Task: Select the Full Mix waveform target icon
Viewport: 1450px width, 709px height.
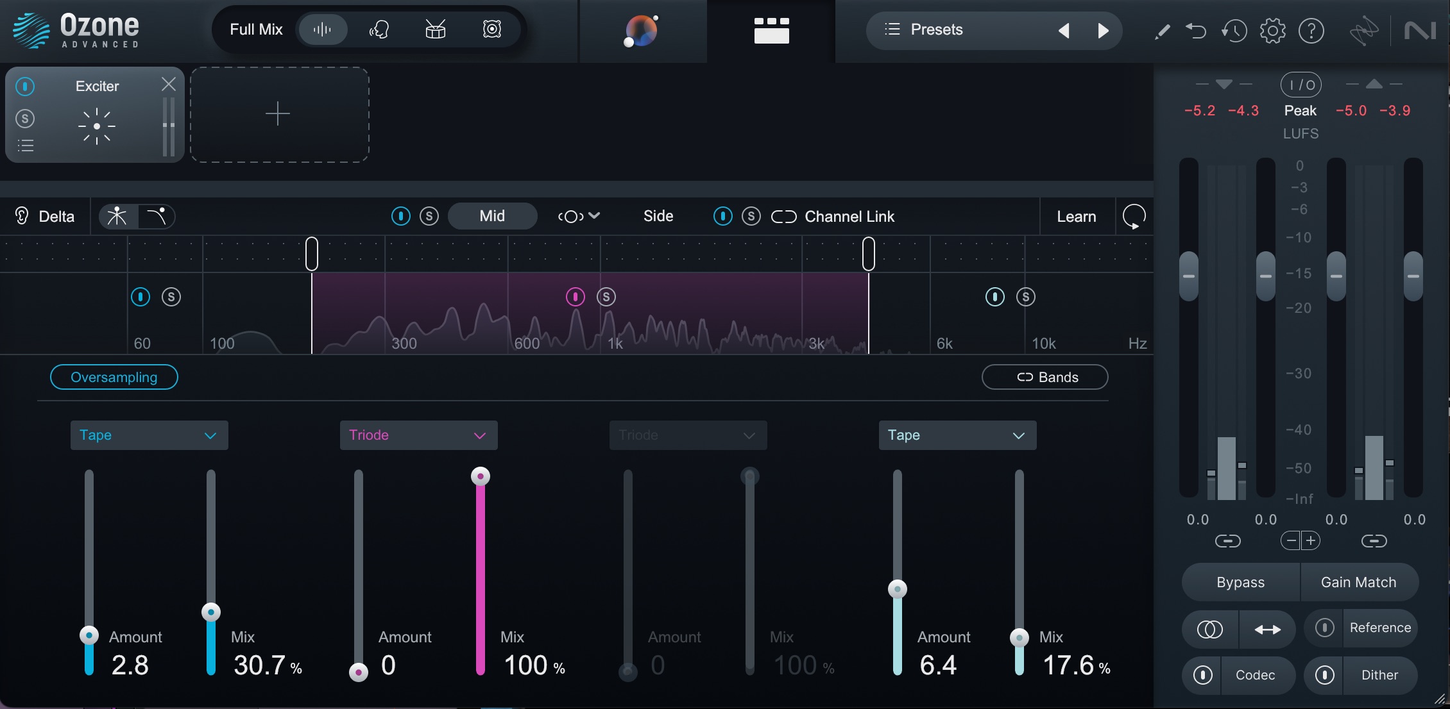Action: (x=322, y=29)
